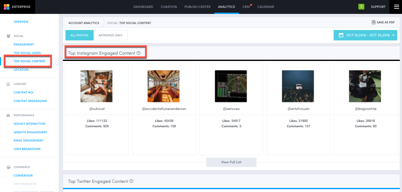Click the View Full List button
The image size is (402, 192).
[231, 162]
